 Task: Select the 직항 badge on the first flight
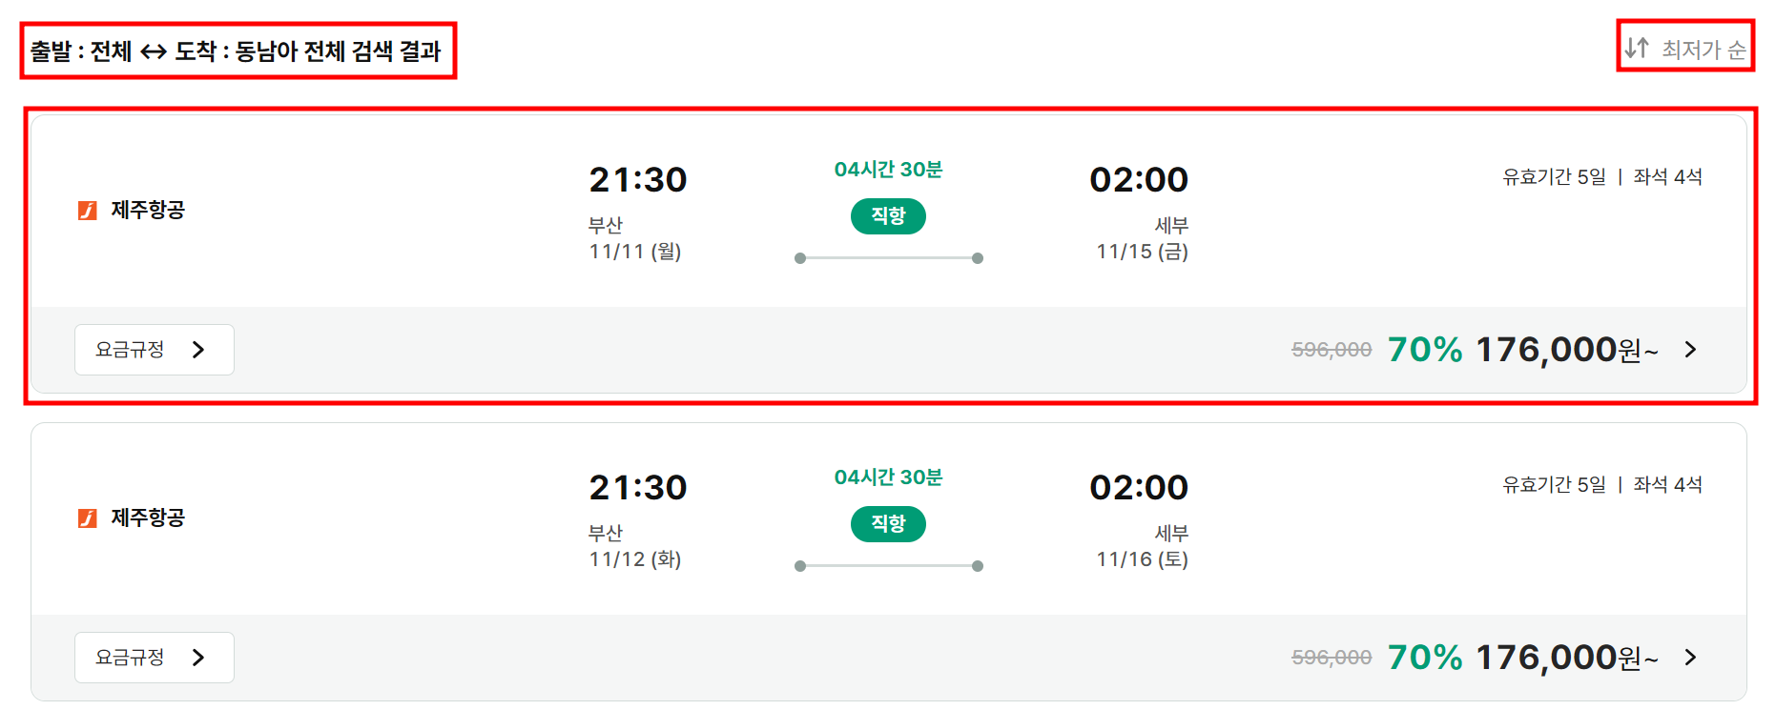(x=887, y=216)
